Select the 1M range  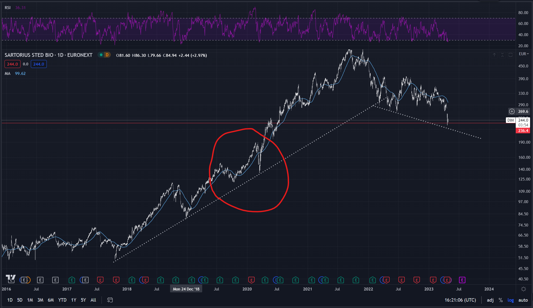30,300
